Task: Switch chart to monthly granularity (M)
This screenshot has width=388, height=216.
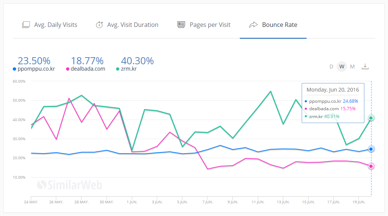Action: [x=352, y=67]
